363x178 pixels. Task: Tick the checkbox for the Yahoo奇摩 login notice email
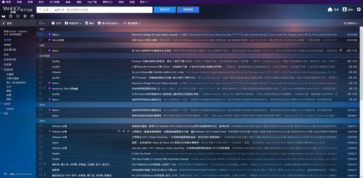41,40
